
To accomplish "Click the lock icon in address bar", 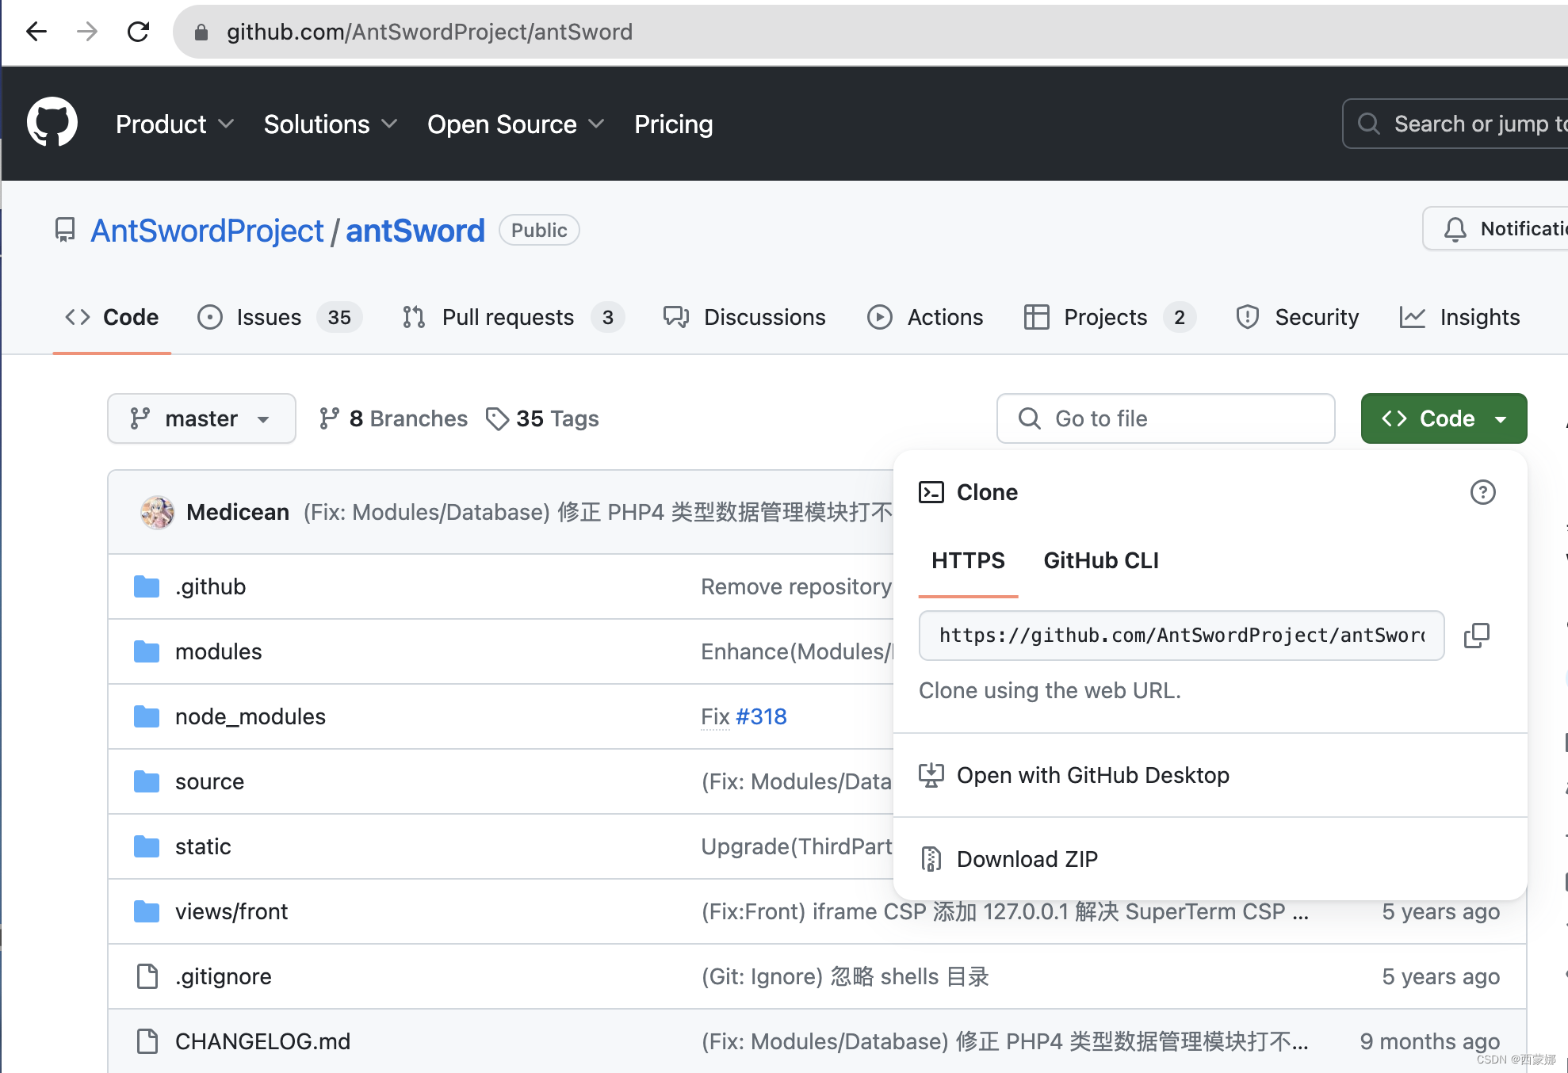I will point(201,32).
